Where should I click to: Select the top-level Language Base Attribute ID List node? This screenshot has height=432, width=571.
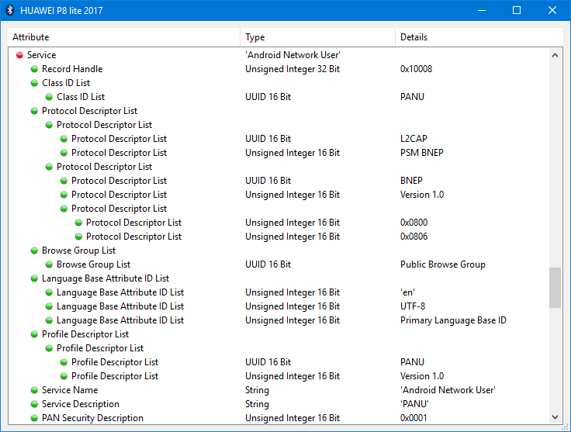pyautogui.click(x=106, y=278)
